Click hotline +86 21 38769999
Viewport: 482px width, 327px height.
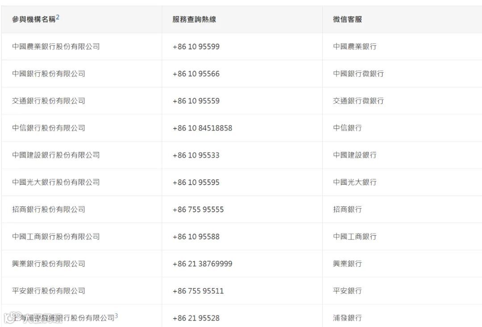click(202, 264)
